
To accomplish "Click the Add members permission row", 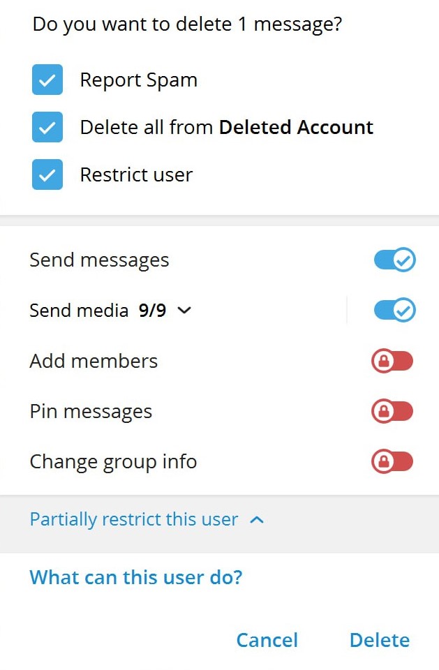I will pos(94,361).
